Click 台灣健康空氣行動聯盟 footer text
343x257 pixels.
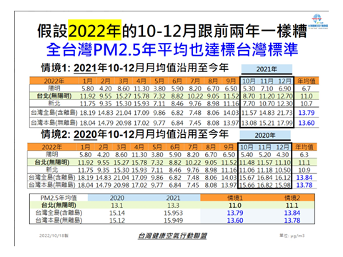click(172, 236)
